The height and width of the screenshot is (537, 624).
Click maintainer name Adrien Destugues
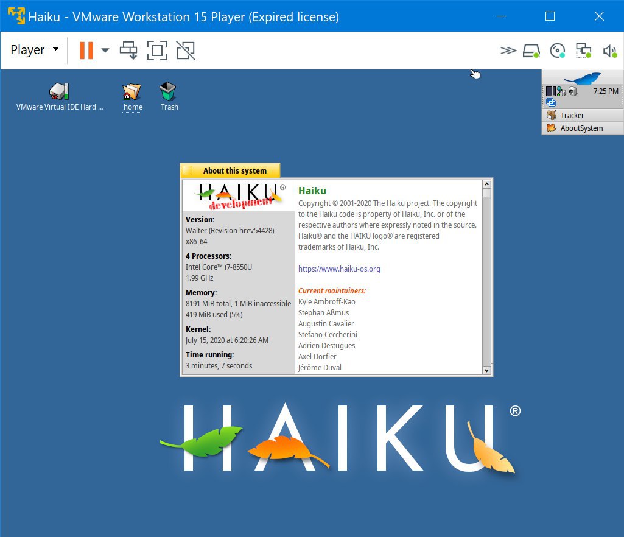[x=326, y=346]
